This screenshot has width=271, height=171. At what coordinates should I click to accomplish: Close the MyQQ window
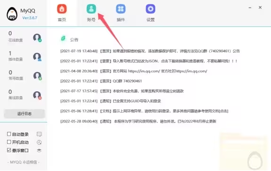[260, 8]
